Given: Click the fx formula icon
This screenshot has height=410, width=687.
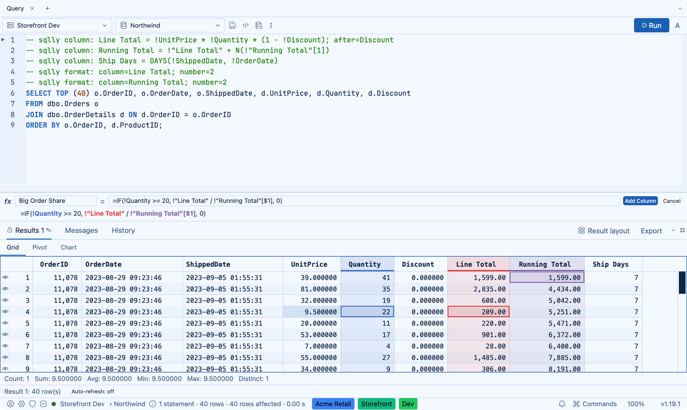Looking at the screenshot, I should tap(8, 201).
